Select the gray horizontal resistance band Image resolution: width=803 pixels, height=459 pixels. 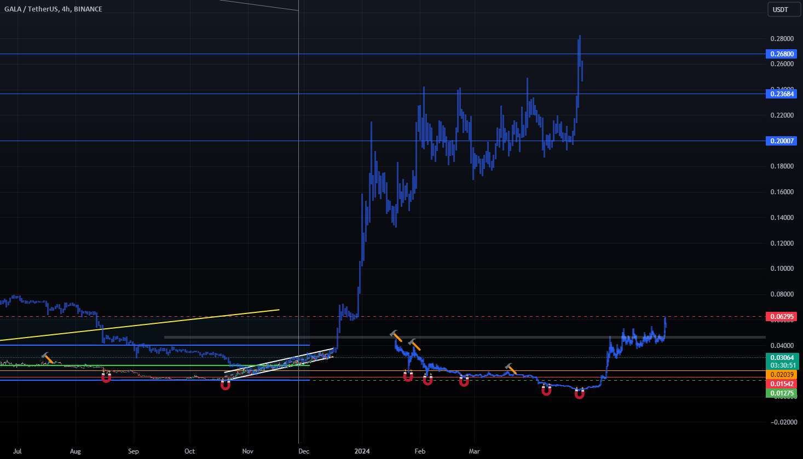click(465, 337)
